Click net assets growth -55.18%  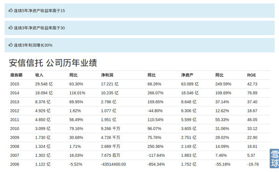point(223,164)
